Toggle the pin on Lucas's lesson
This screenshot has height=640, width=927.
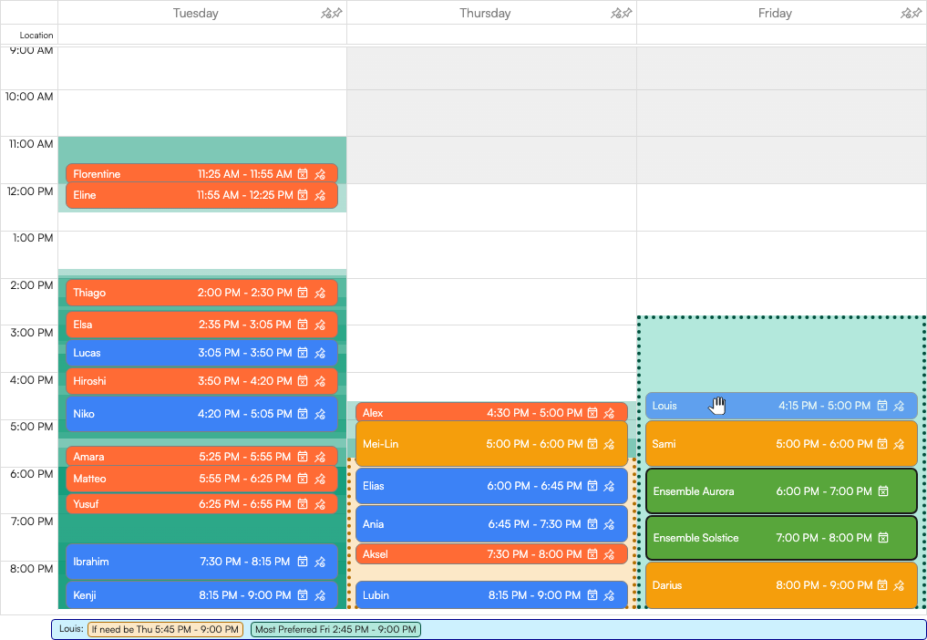(x=320, y=353)
